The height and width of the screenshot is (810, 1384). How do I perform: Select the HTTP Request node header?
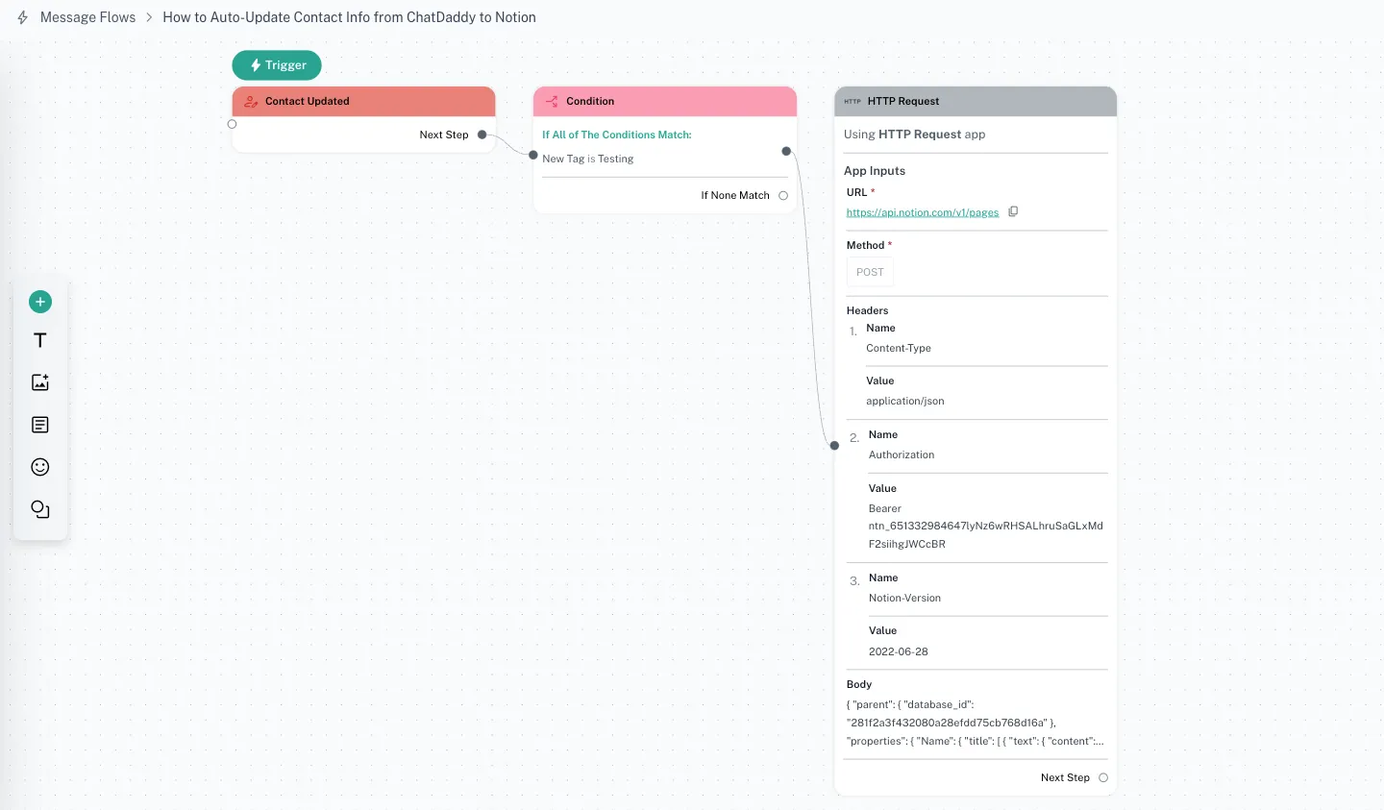pos(975,101)
